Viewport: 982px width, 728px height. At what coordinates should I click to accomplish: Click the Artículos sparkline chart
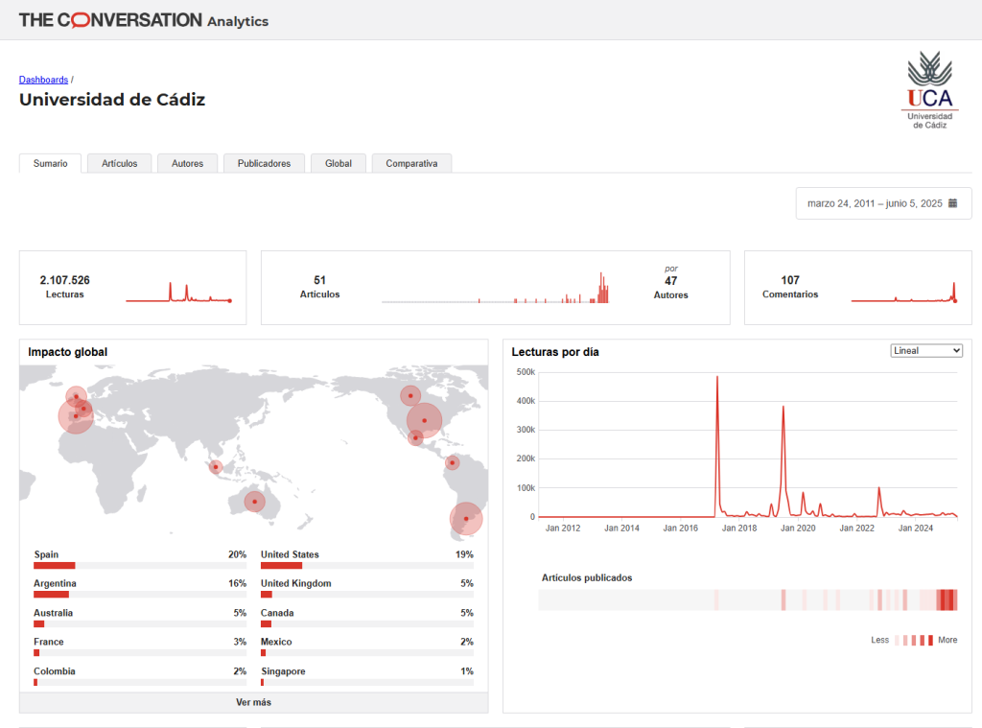click(495, 292)
